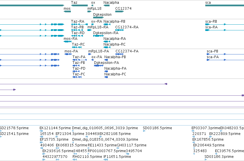Click the mRpL18 gene label
244x161 pixels.
click(x=94, y=9)
